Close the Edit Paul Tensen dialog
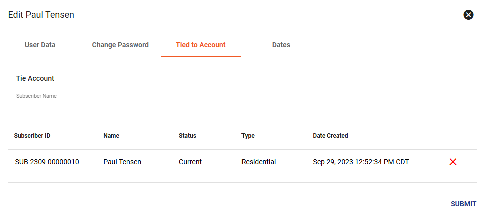 coord(468,15)
